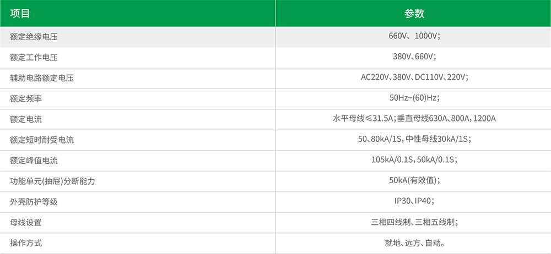This screenshot has width=551, height=254.
Task: Click the 660V、1000V value cell
Action: click(x=414, y=37)
